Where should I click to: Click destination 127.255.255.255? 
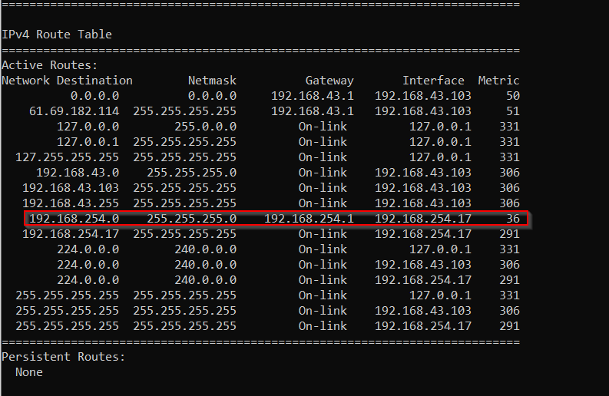point(67,157)
